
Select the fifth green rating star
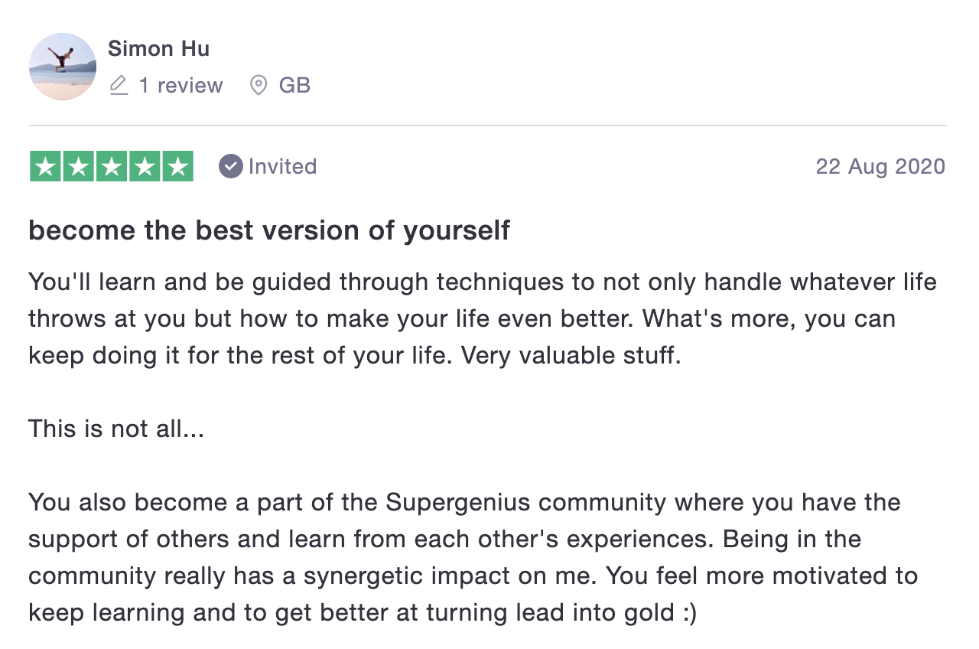pyautogui.click(x=177, y=167)
